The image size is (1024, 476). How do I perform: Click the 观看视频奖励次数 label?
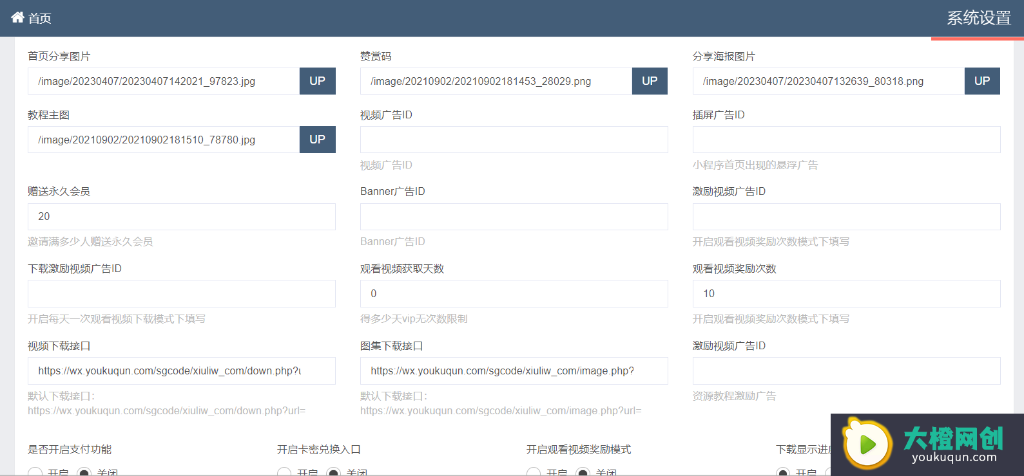pyautogui.click(x=735, y=269)
